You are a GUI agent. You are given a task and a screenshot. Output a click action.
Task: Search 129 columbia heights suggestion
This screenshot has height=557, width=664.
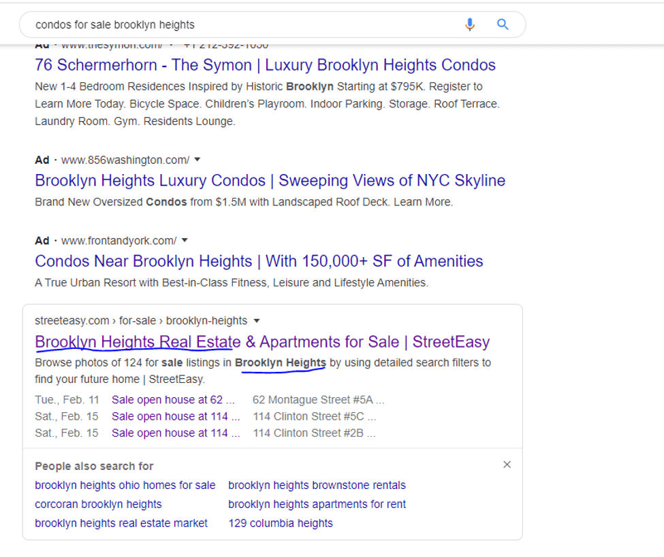coord(281,523)
